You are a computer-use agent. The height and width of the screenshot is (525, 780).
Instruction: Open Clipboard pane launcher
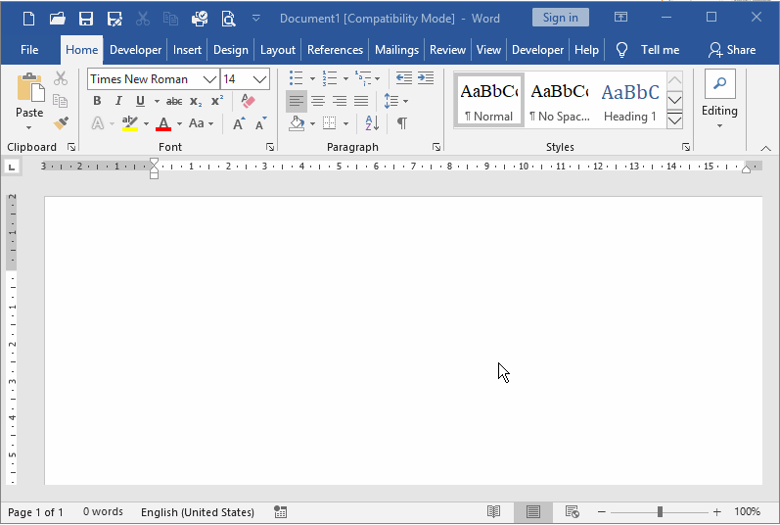click(x=71, y=147)
